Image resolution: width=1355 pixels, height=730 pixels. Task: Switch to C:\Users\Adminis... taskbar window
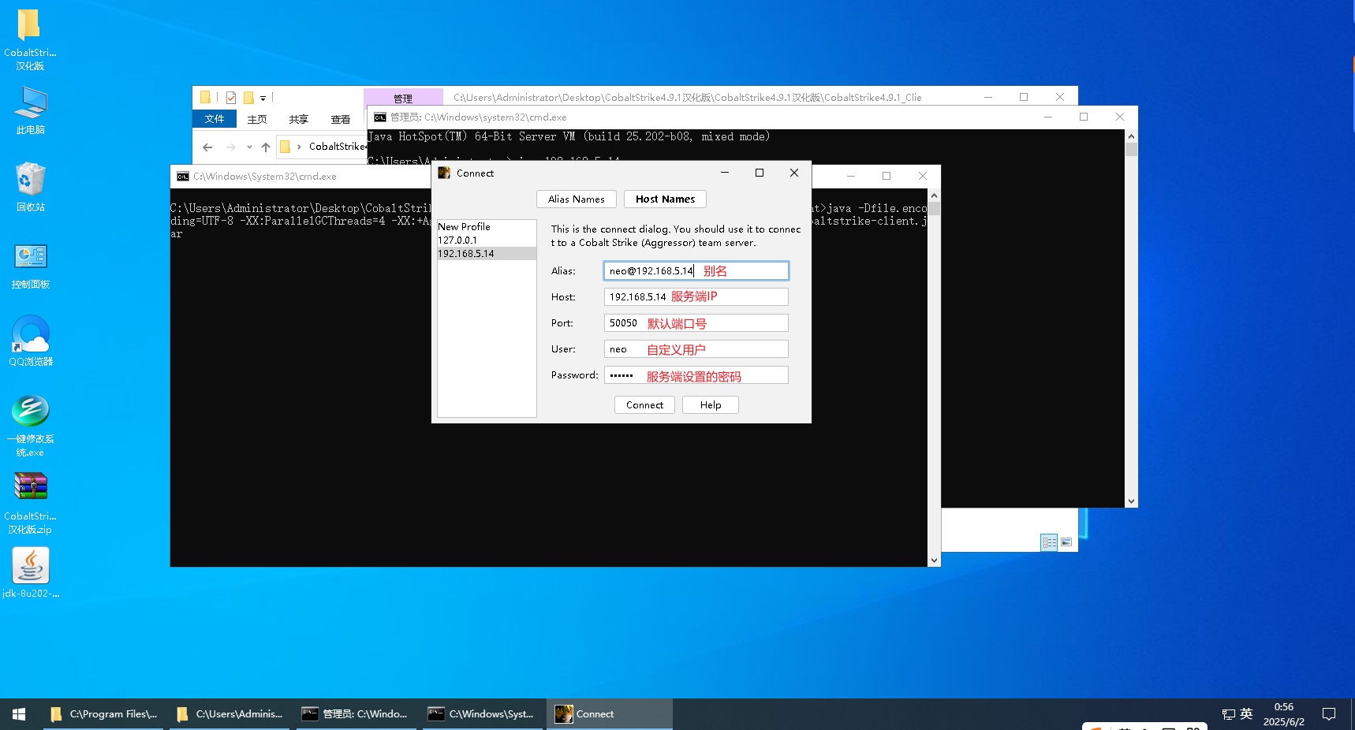click(x=230, y=714)
